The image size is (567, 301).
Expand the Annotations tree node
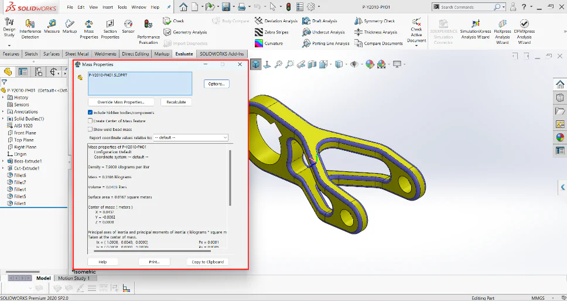click(4, 112)
